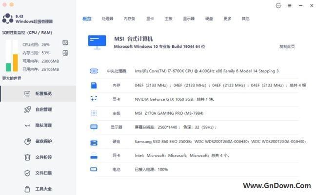
Task: Click the Windows 10 专业版 Build 19044 text
Action: tap(159, 46)
